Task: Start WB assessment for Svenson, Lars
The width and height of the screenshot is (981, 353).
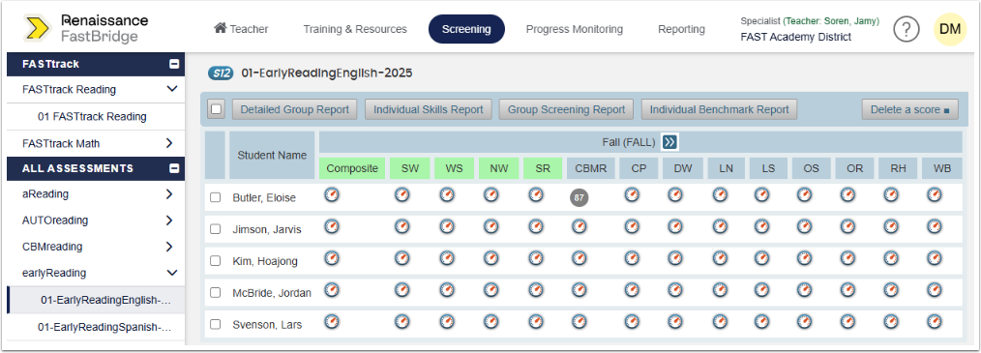Action: click(934, 322)
